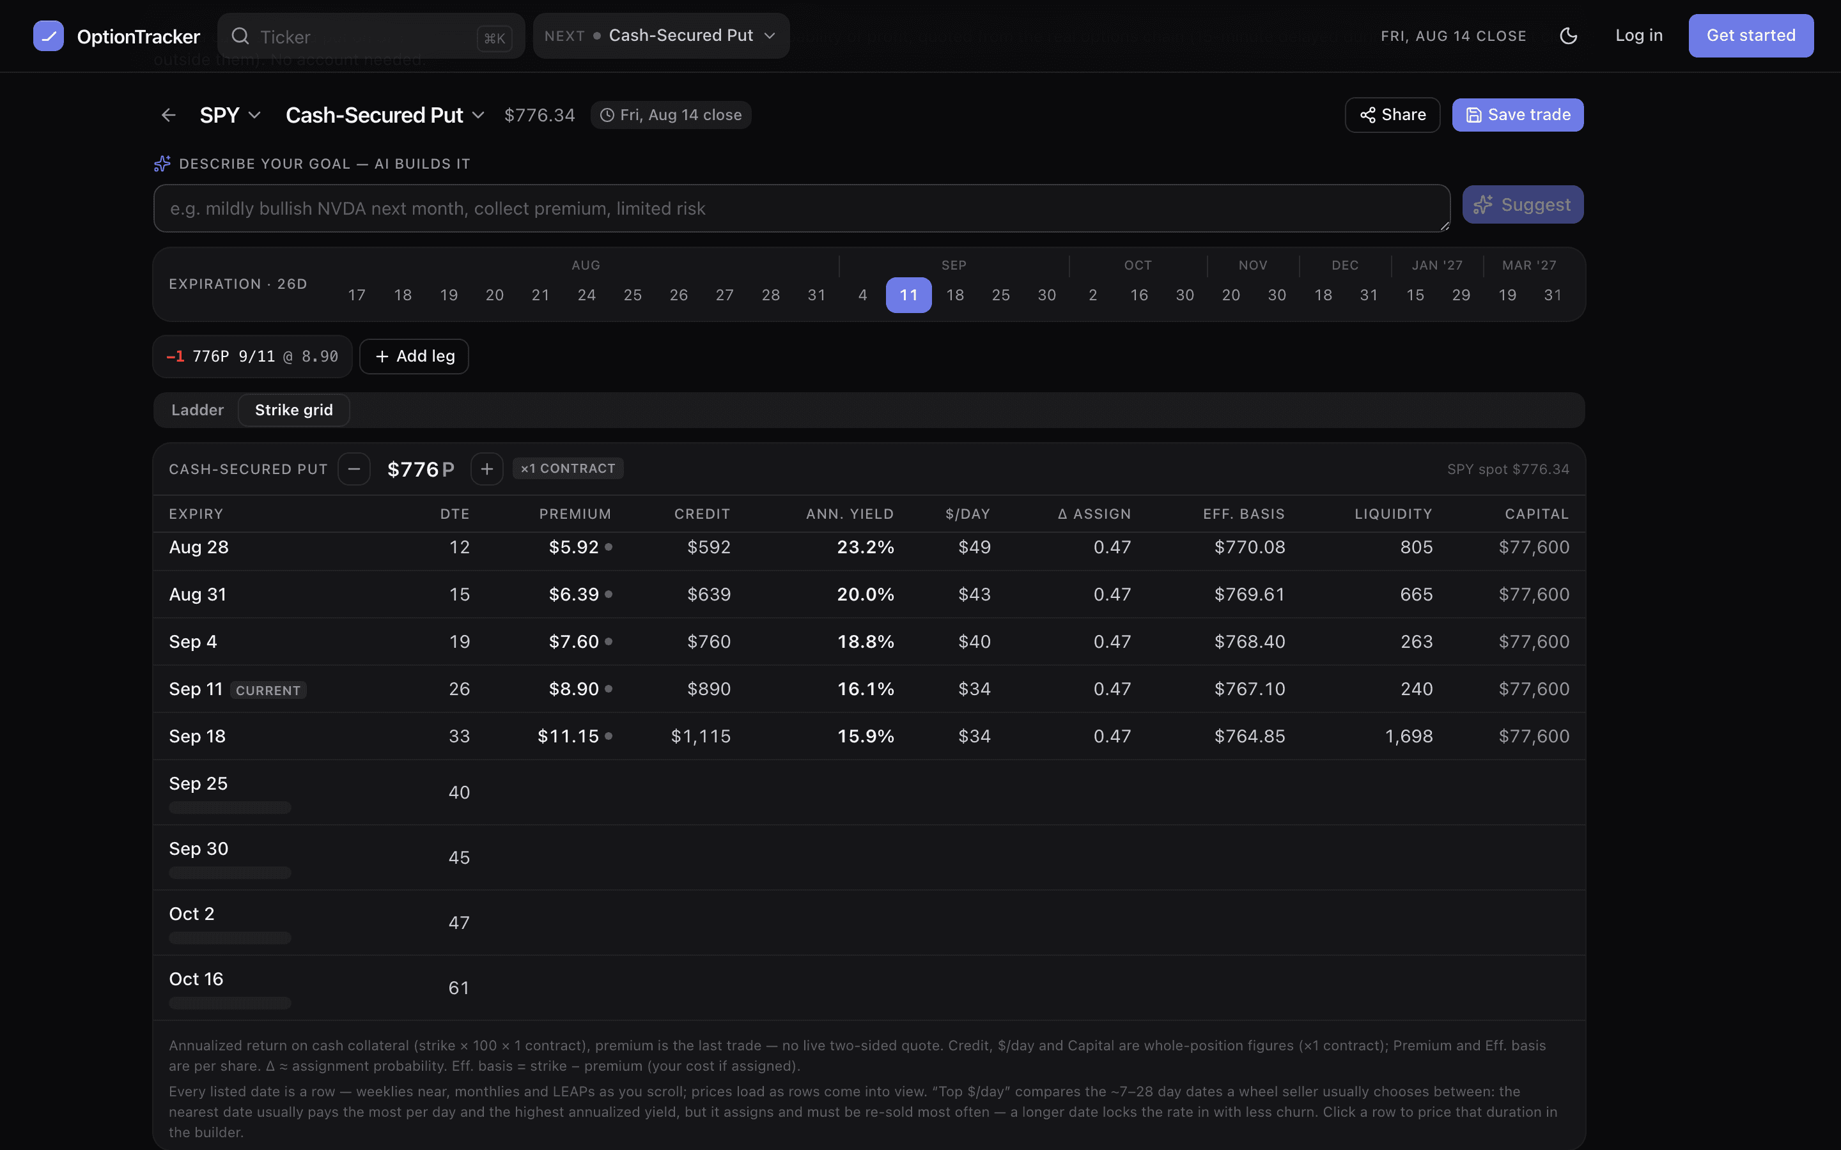Click the Fri, Aug 14 close badge
Viewport: 1841px width, 1150px height.
pyautogui.click(x=670, y=115)
